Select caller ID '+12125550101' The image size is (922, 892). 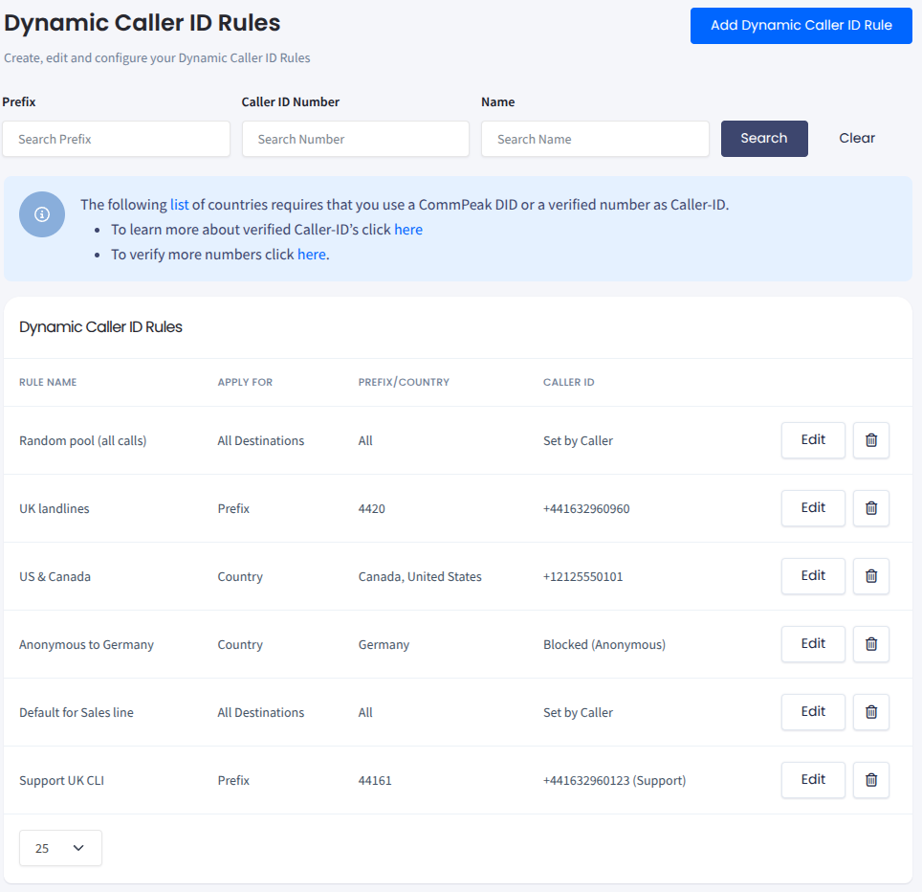(582, 576)
